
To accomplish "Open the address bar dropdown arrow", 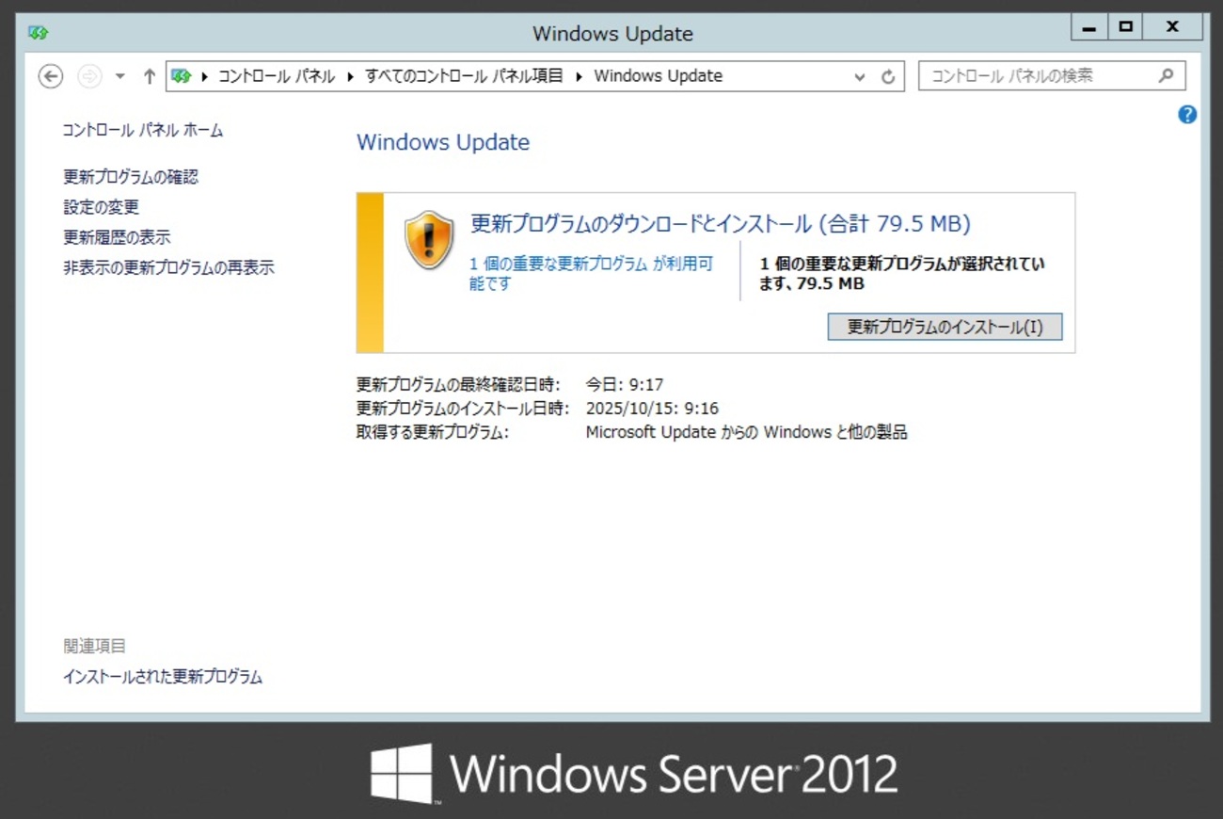I will pyautogui.click(x=857, y=75).
